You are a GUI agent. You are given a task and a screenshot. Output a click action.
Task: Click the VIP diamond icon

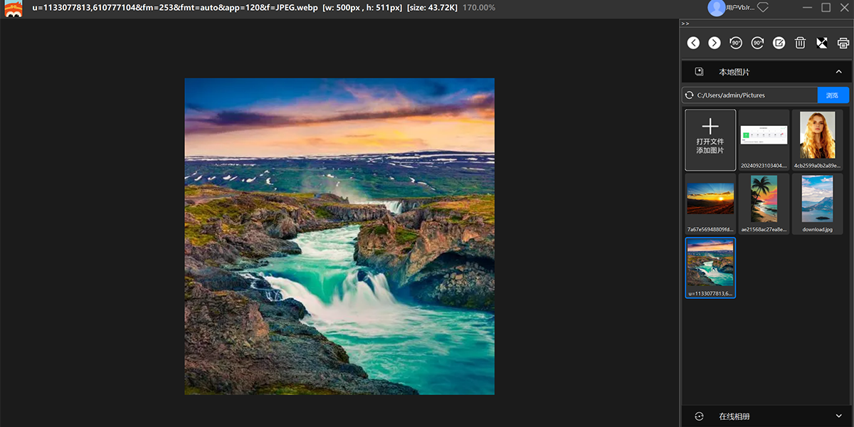pyautogui.click(x=763, y=8)
